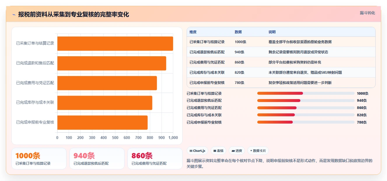Click progress list value 780条
Screen dimensions: 387x181
click(x=362, y=122)
